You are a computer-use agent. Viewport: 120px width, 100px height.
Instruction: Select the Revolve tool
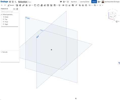coord(20,5)
